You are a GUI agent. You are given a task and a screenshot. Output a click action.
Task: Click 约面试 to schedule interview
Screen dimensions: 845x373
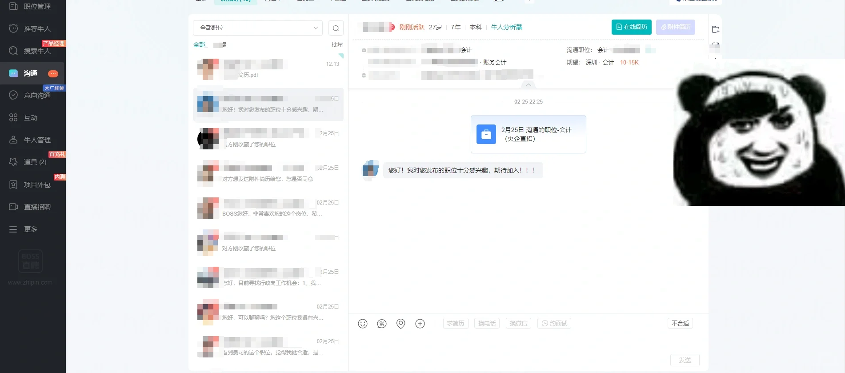coord(554,323)
